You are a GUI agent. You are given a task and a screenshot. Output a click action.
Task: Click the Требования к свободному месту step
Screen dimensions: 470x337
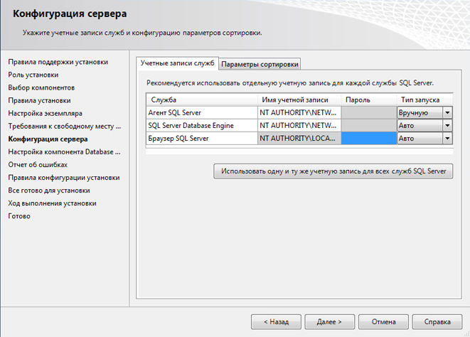tap(65, 127)
